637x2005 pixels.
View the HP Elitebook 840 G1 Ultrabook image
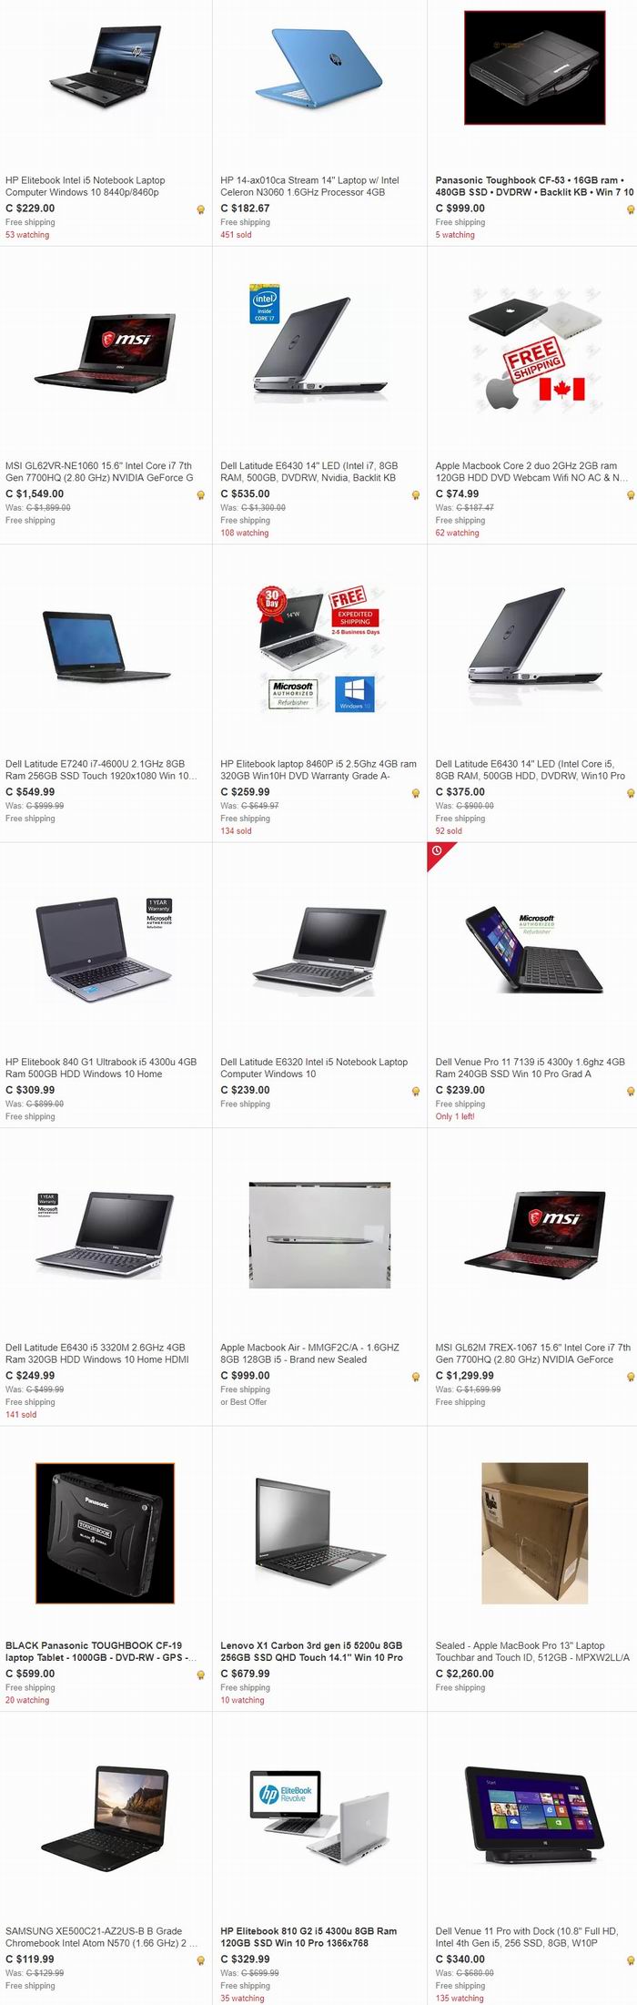pos(104,947)
